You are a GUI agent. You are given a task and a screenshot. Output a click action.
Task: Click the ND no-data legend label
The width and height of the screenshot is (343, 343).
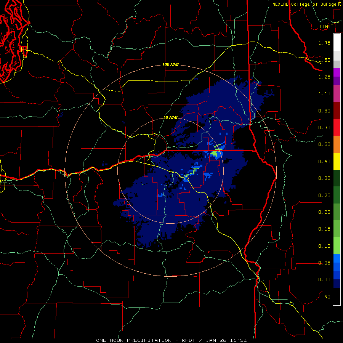click(327, 297)
